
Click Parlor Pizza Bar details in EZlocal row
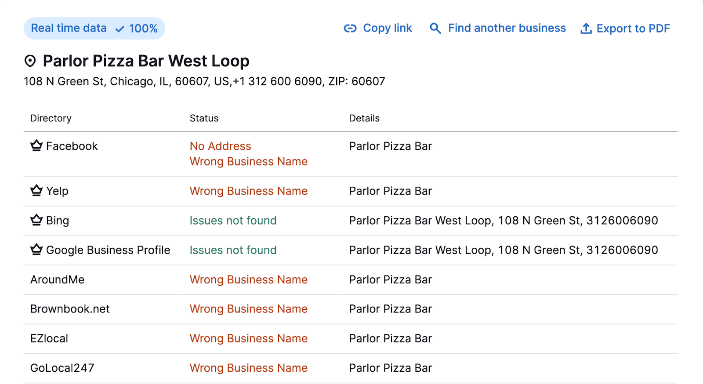pyautogui.click(x=391, y=338)
